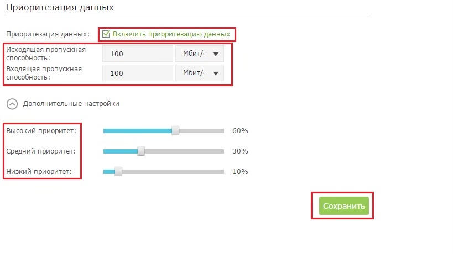Open the incoming bandwidth unit dropdown
Image resolution: width=453 pixels, height=254 pixels.
[200, 73]
